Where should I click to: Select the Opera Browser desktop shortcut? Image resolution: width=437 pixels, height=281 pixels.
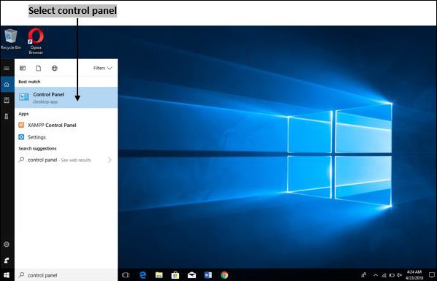36,41
